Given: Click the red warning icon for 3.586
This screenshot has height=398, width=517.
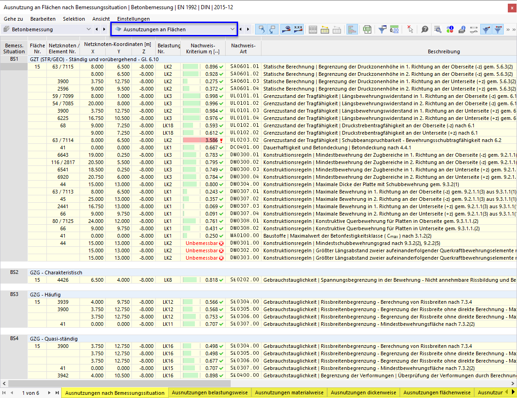Looking at the screenshot, I should click(221, 141).
